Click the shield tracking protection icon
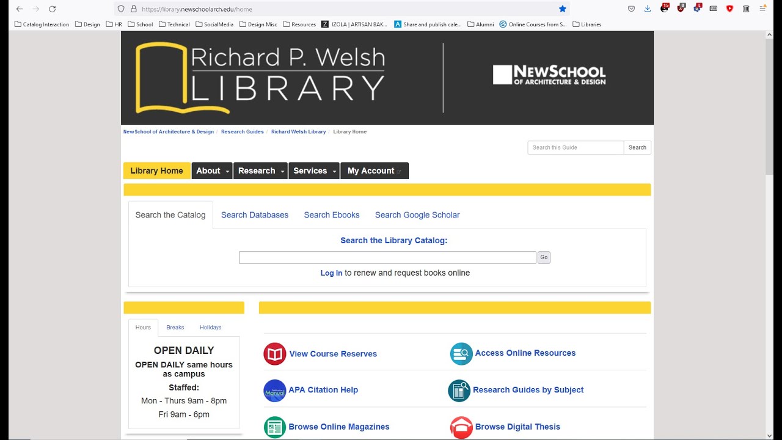Screen dimensions: 782x440 [x=121, y=9]
